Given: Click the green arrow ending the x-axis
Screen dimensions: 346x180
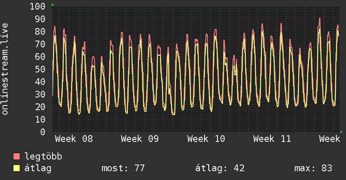Looking at the screenshot, I should click(x=341, y=132).
